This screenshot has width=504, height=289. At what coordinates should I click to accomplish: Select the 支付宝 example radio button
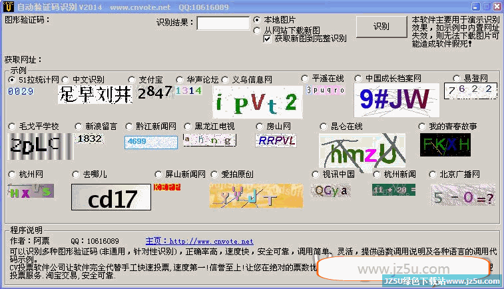(131, 79)
